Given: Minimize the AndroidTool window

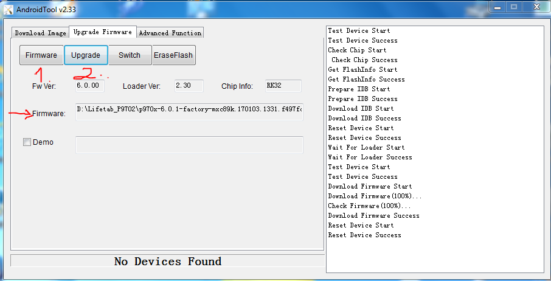Looking at the screenshot, I should (497, 7).
